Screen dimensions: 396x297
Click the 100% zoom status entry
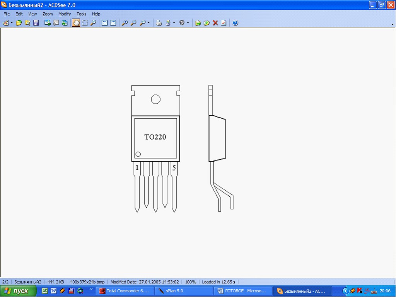pyautogui.click(x=191, y=282)
